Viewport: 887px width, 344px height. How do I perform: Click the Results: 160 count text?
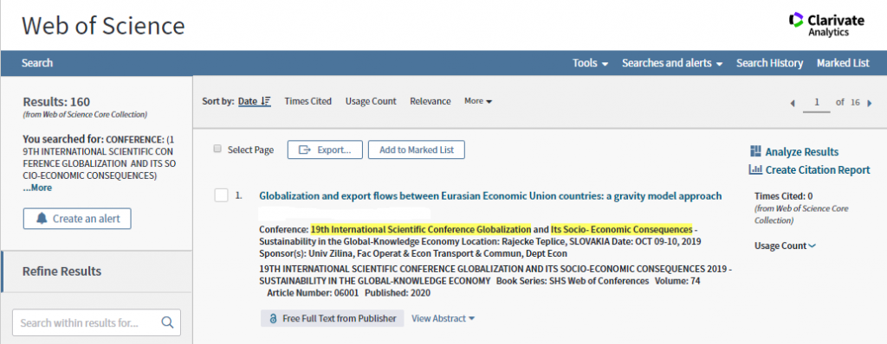[x=56, y=102]
